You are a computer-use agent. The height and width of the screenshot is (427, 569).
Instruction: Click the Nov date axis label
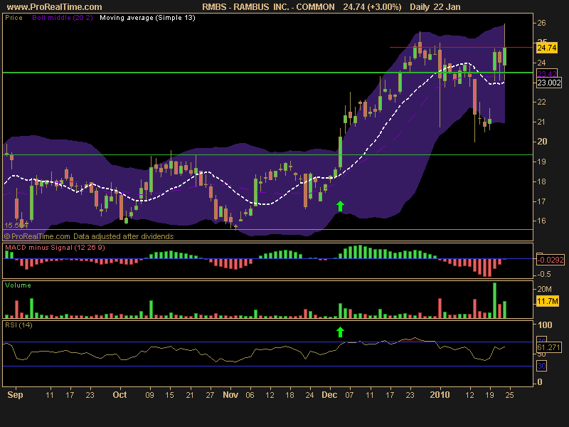point(230,395)
